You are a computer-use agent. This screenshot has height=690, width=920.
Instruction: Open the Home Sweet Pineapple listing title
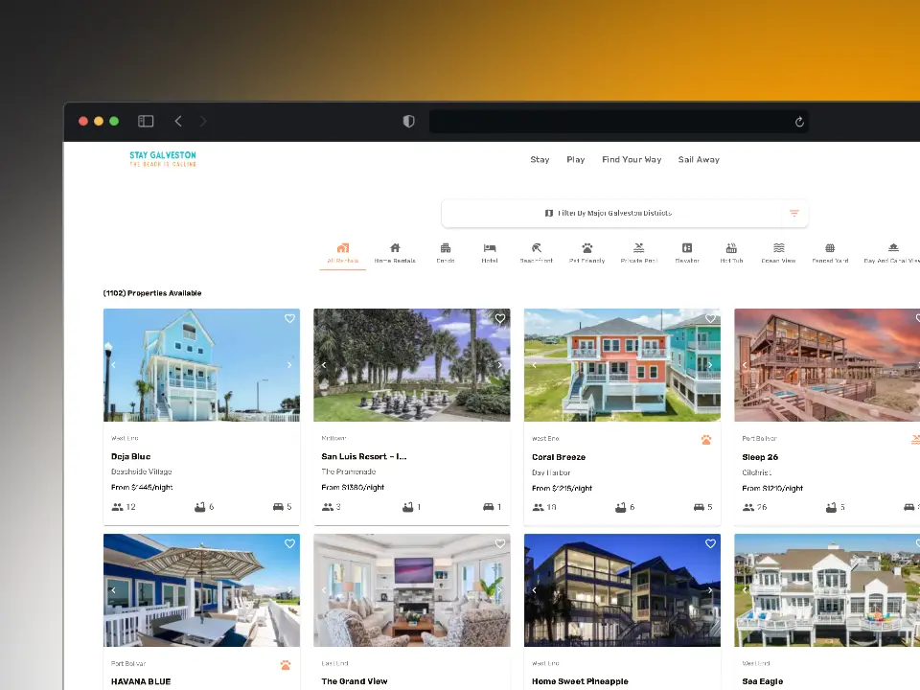pos(580,681)
